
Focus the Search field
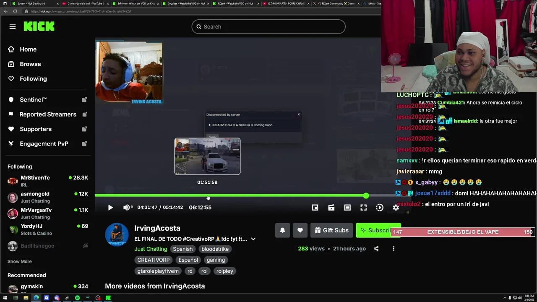(268, 26)
